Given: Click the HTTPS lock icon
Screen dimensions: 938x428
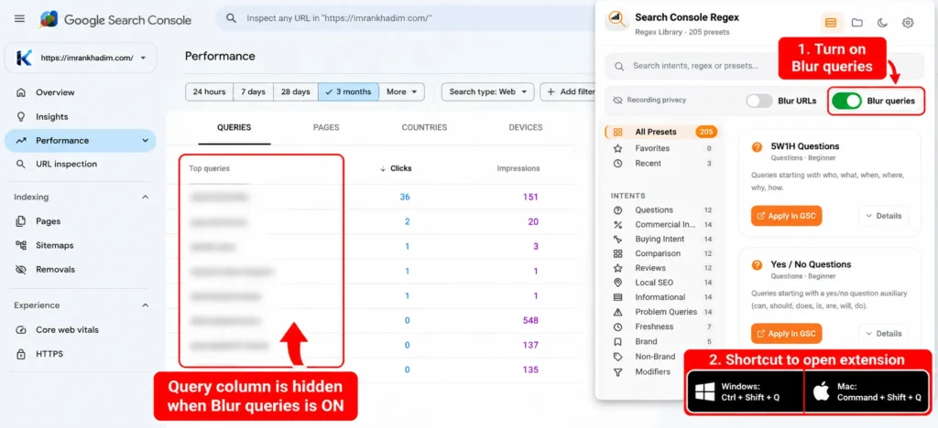Looking at the screenshot, I should [x=21, y=354].
